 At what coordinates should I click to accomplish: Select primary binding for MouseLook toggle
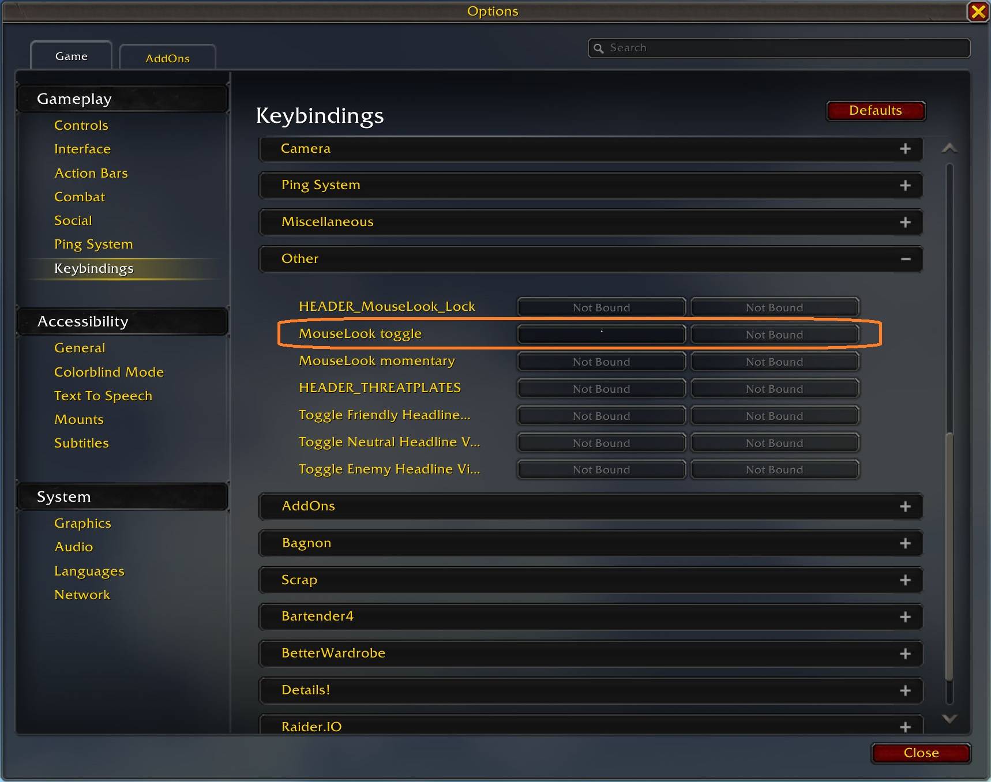(602, 334)
